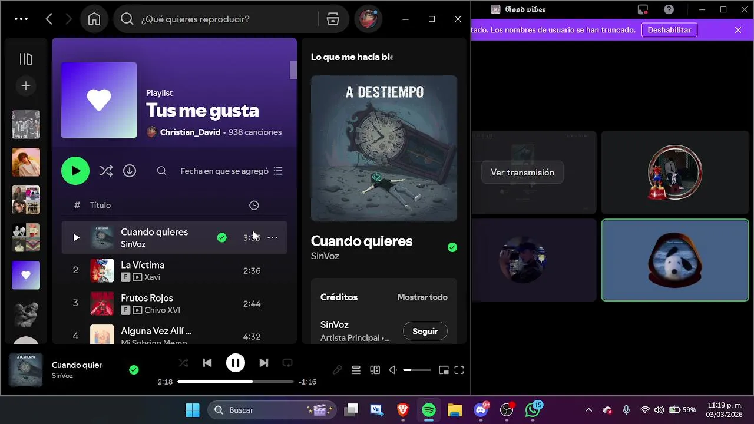This screenshot has height=424, width=754.
Task: Click taskbar Buscar search box
Action: pos(272,410)
